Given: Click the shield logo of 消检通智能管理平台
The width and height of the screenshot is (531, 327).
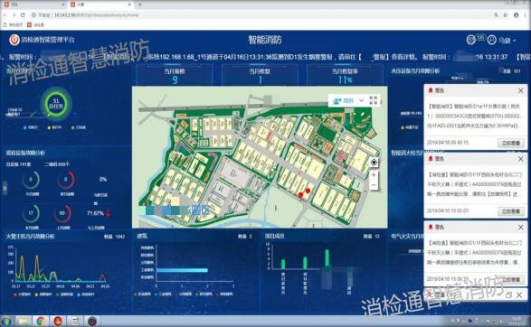Looking at the screenshot, I should [x=14, y=40].
